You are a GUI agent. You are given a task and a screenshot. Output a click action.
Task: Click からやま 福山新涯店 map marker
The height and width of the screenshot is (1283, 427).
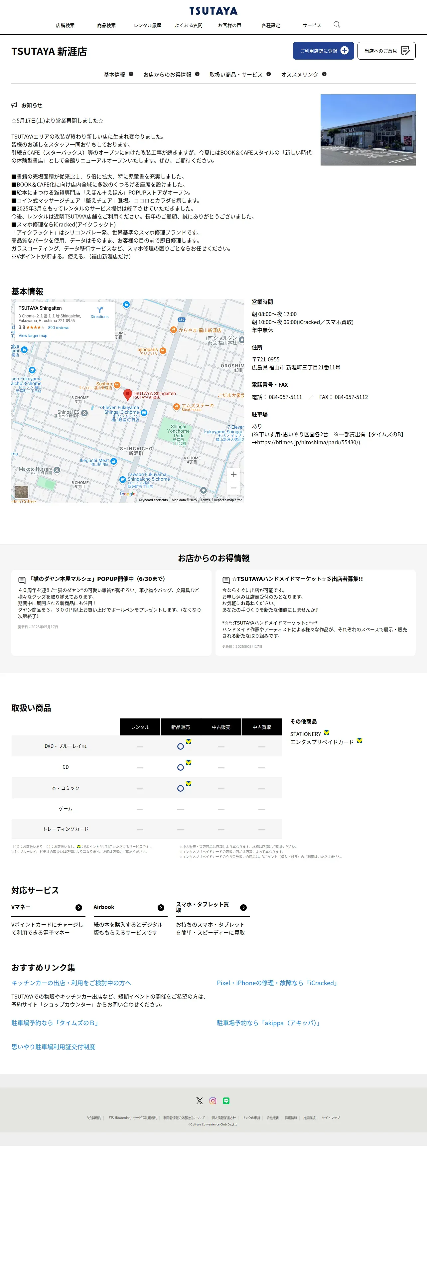pos(174,330)
